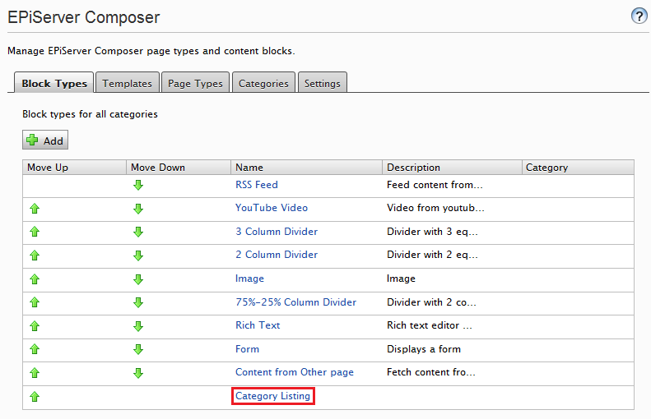The image size is (651, 419).
Task: Open the 2 Column Divider link
Action: click(x=277, y=255)
